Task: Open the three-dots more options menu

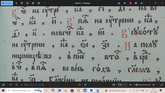Action: (44, 3)
